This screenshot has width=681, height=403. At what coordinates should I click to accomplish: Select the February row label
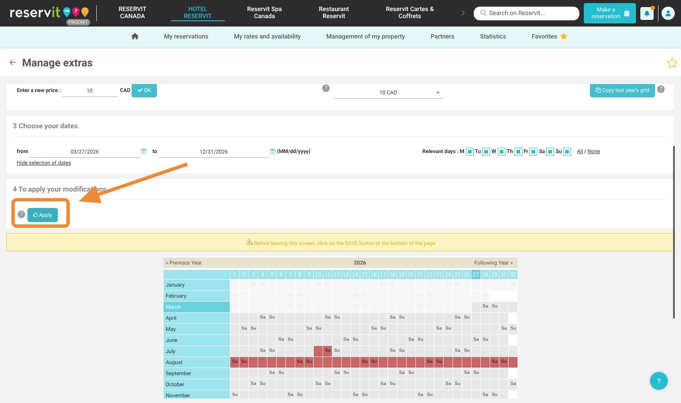coord(197,296)
